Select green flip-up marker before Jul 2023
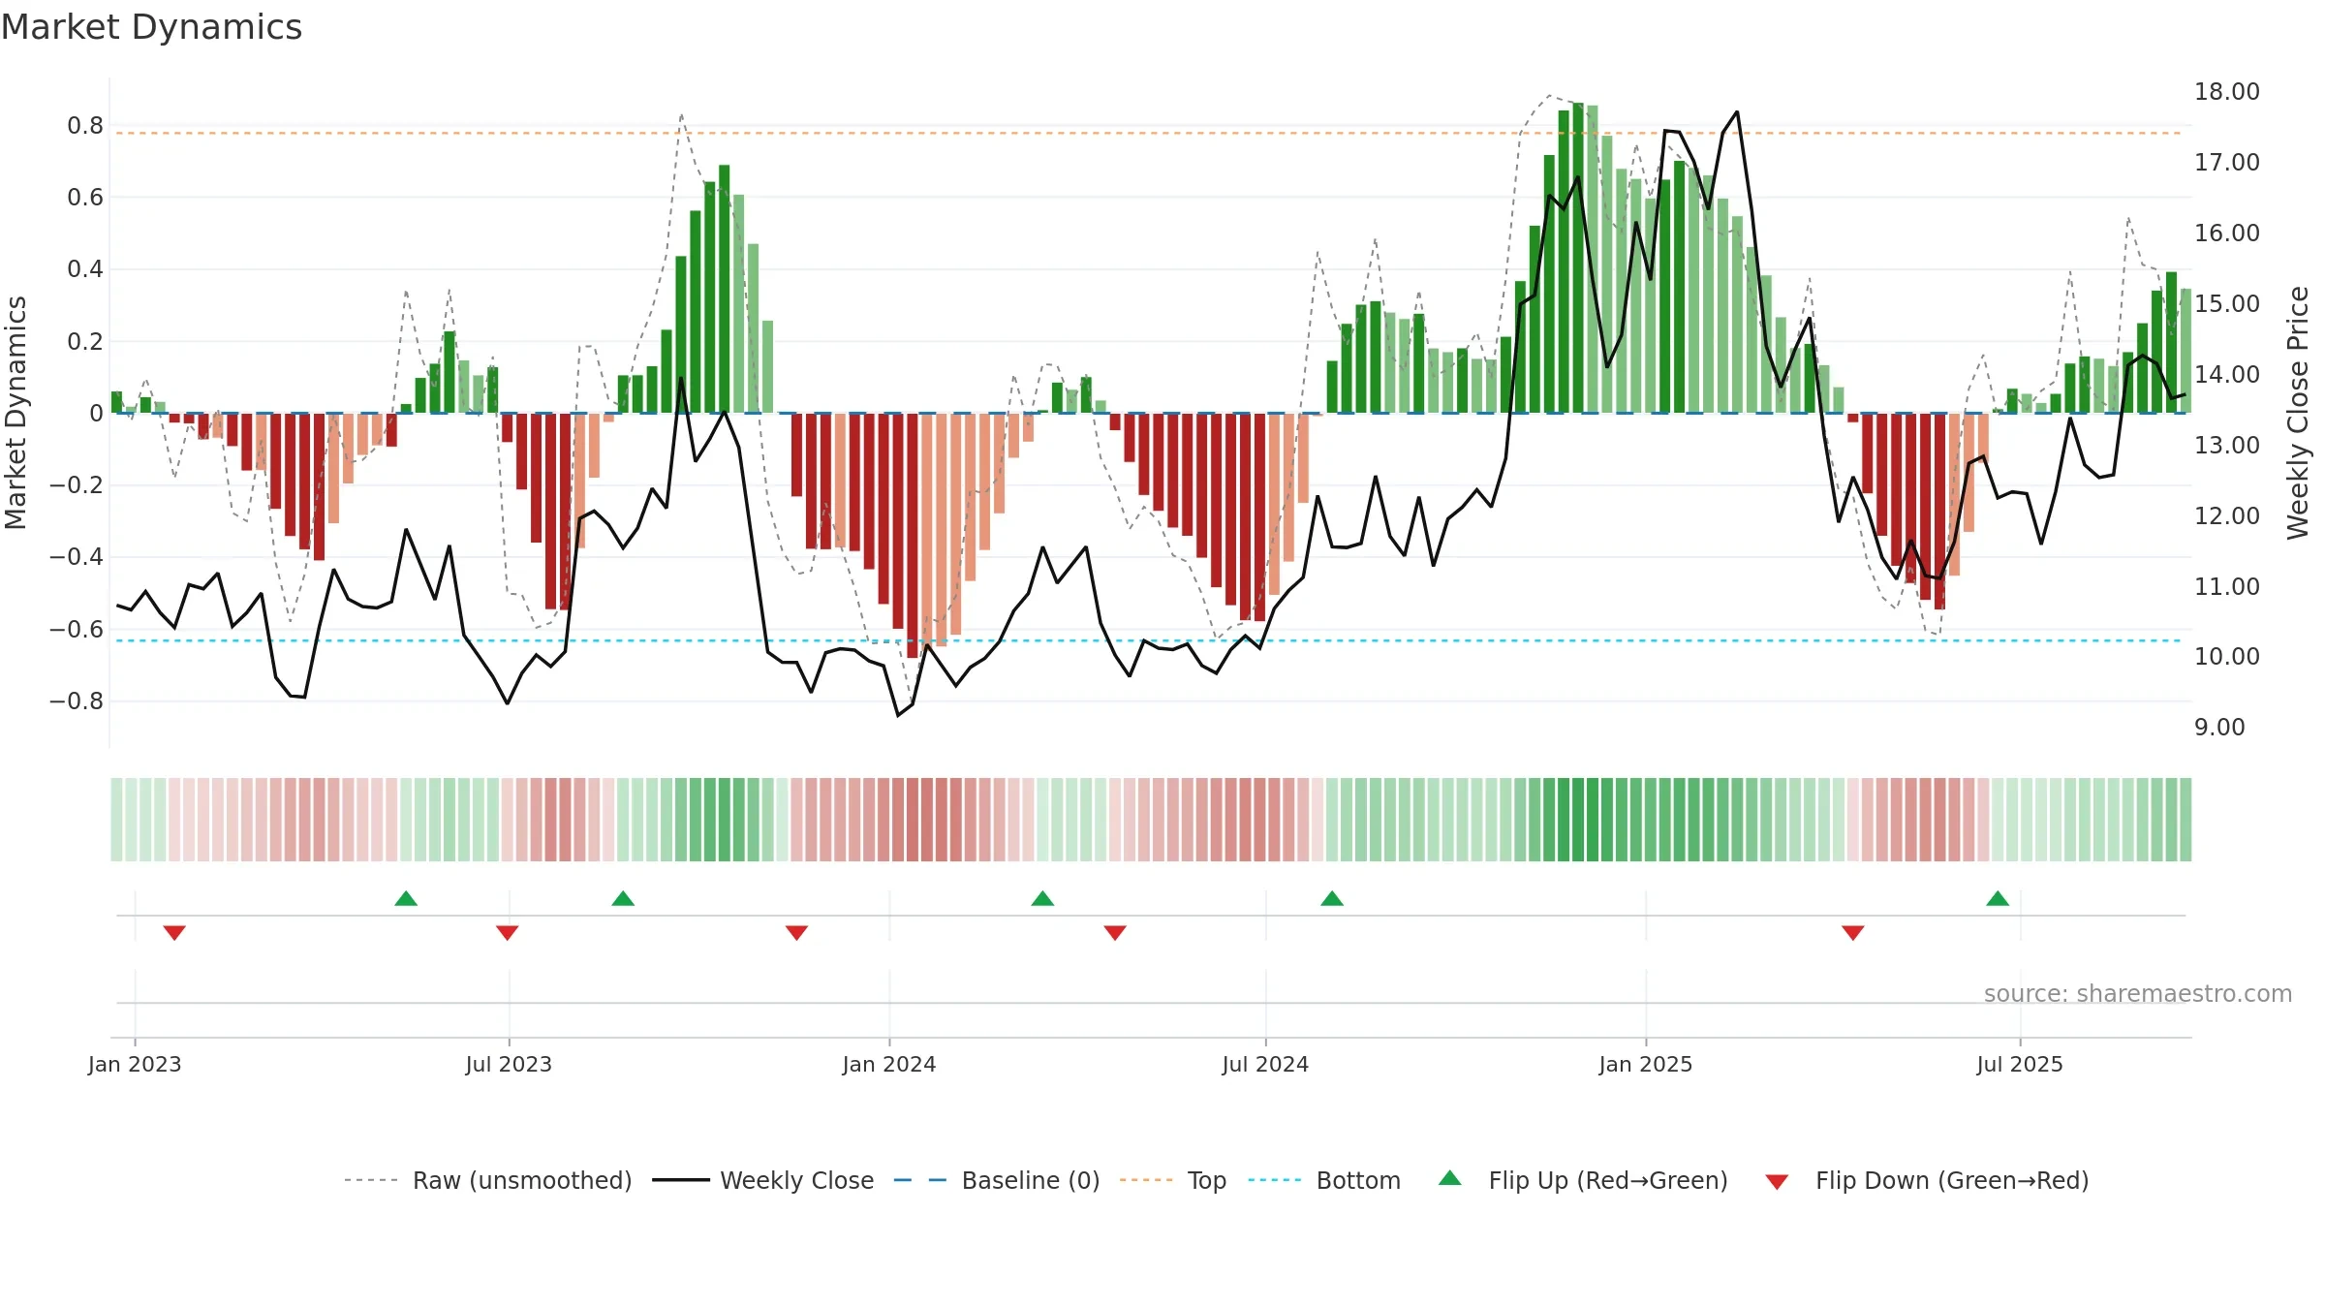Screen dimensions: 2325x1308 406,898
